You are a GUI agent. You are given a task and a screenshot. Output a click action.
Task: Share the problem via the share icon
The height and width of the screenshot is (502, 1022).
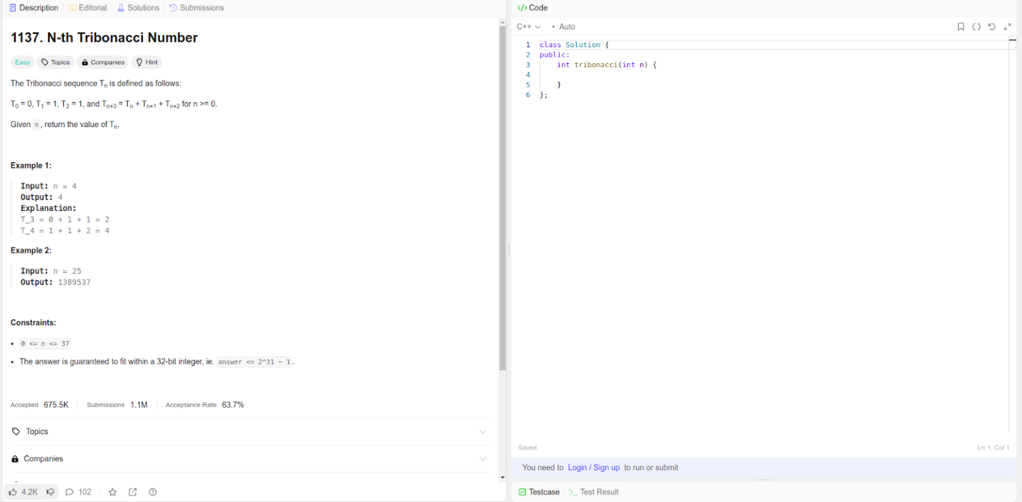click(x=132, y=492)
